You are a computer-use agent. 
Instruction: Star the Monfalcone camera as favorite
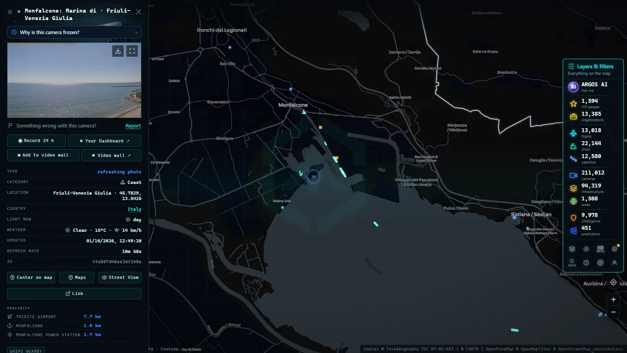(10, 12)
